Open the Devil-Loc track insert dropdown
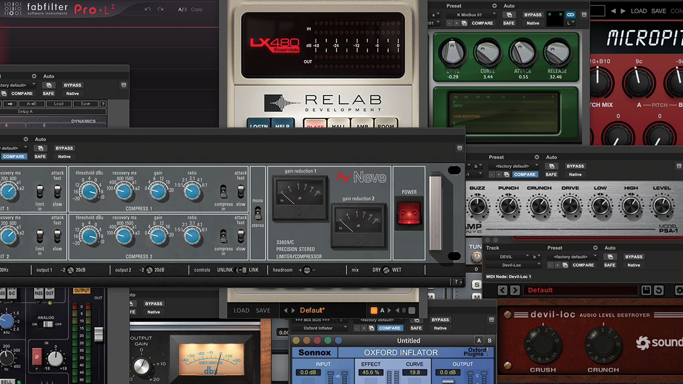 click(512, 265)
